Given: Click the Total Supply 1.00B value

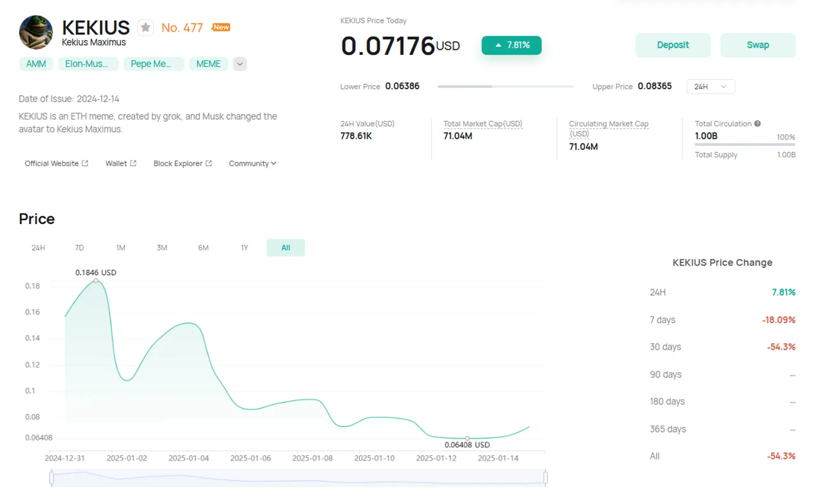Looking at the screenshot, I should (786, 155).
